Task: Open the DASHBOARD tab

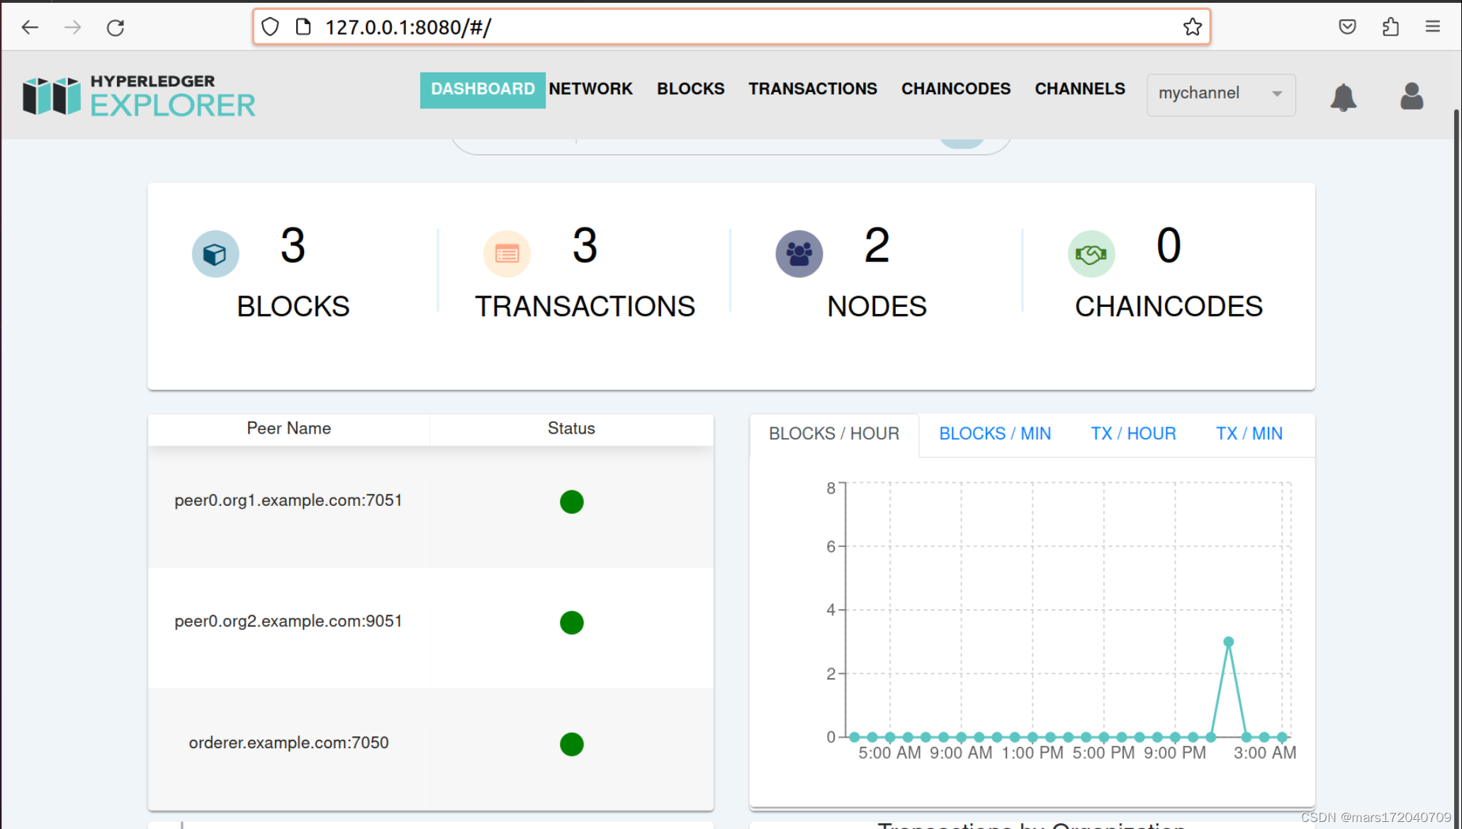Action: (483, 89)
